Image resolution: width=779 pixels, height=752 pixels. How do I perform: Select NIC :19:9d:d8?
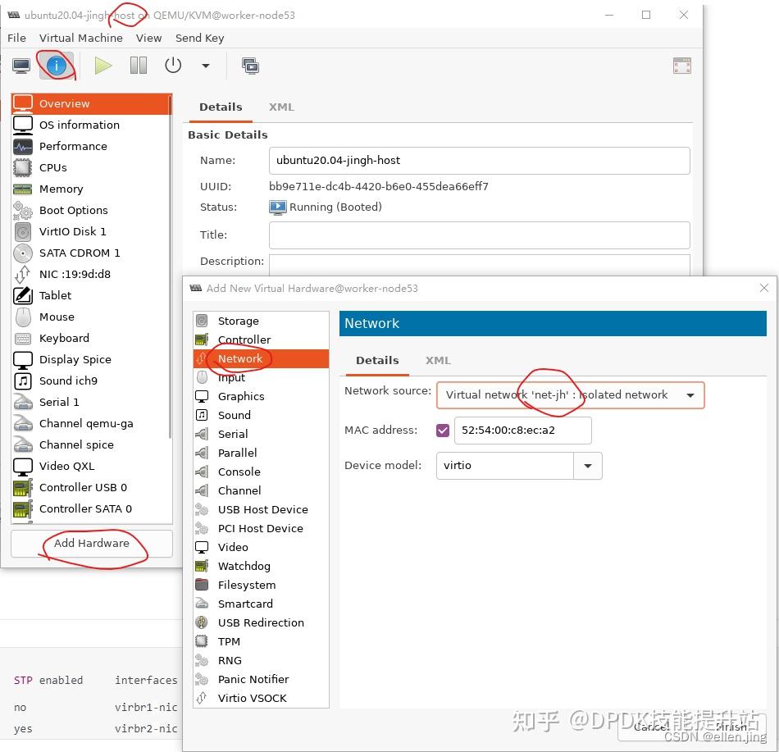coord(90,275)
